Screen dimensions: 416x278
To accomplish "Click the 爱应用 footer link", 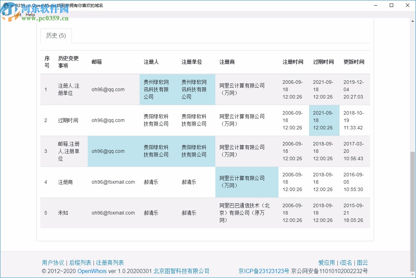I will tap(326, 262).
